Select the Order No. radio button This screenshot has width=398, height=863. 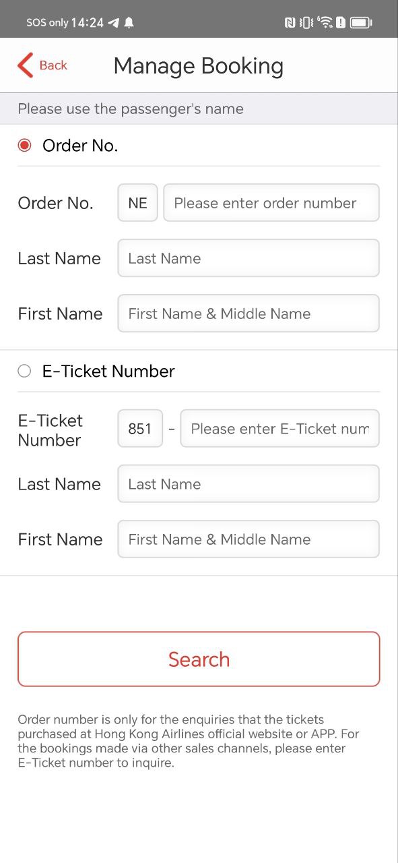click(x=24, y=145)
